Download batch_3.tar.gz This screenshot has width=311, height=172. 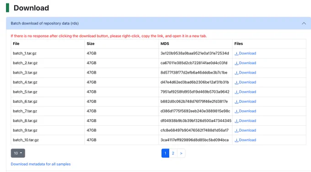[x=245, y=73]
